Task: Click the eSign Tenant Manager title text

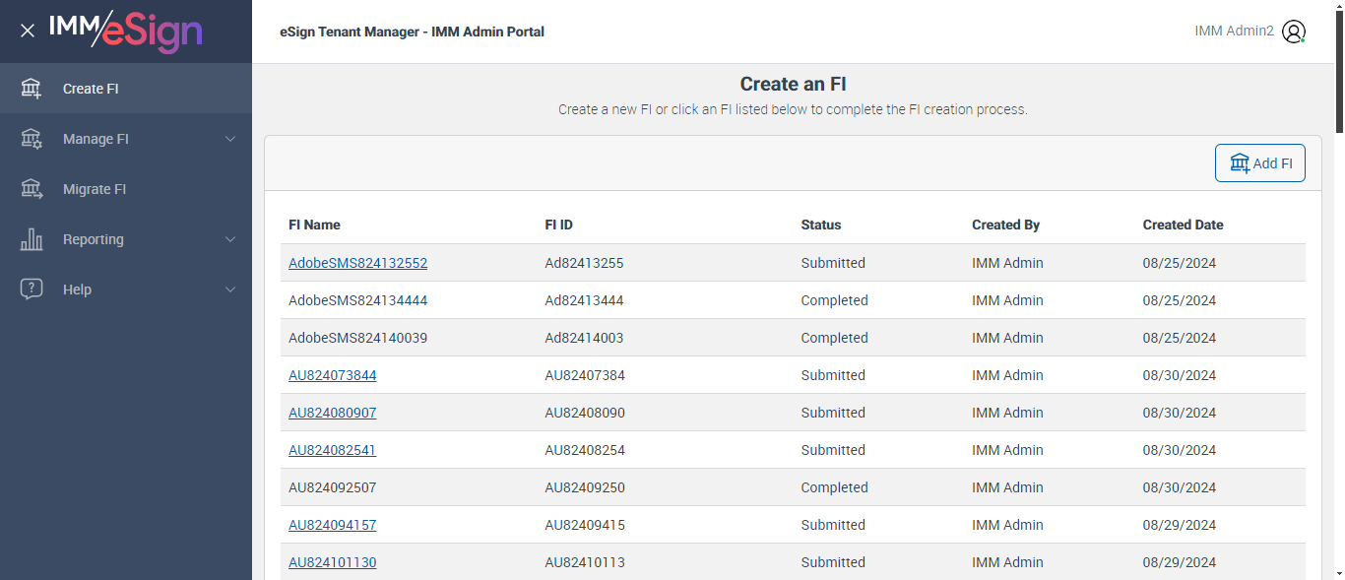Action: [x=412, y=32]
